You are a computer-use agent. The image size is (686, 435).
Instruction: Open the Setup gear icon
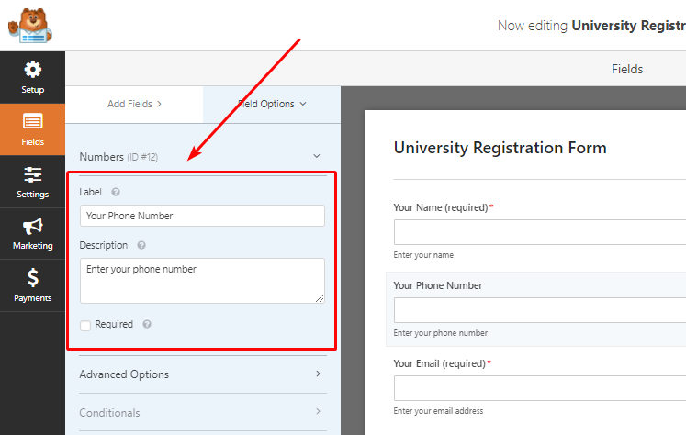pos(32,71)
